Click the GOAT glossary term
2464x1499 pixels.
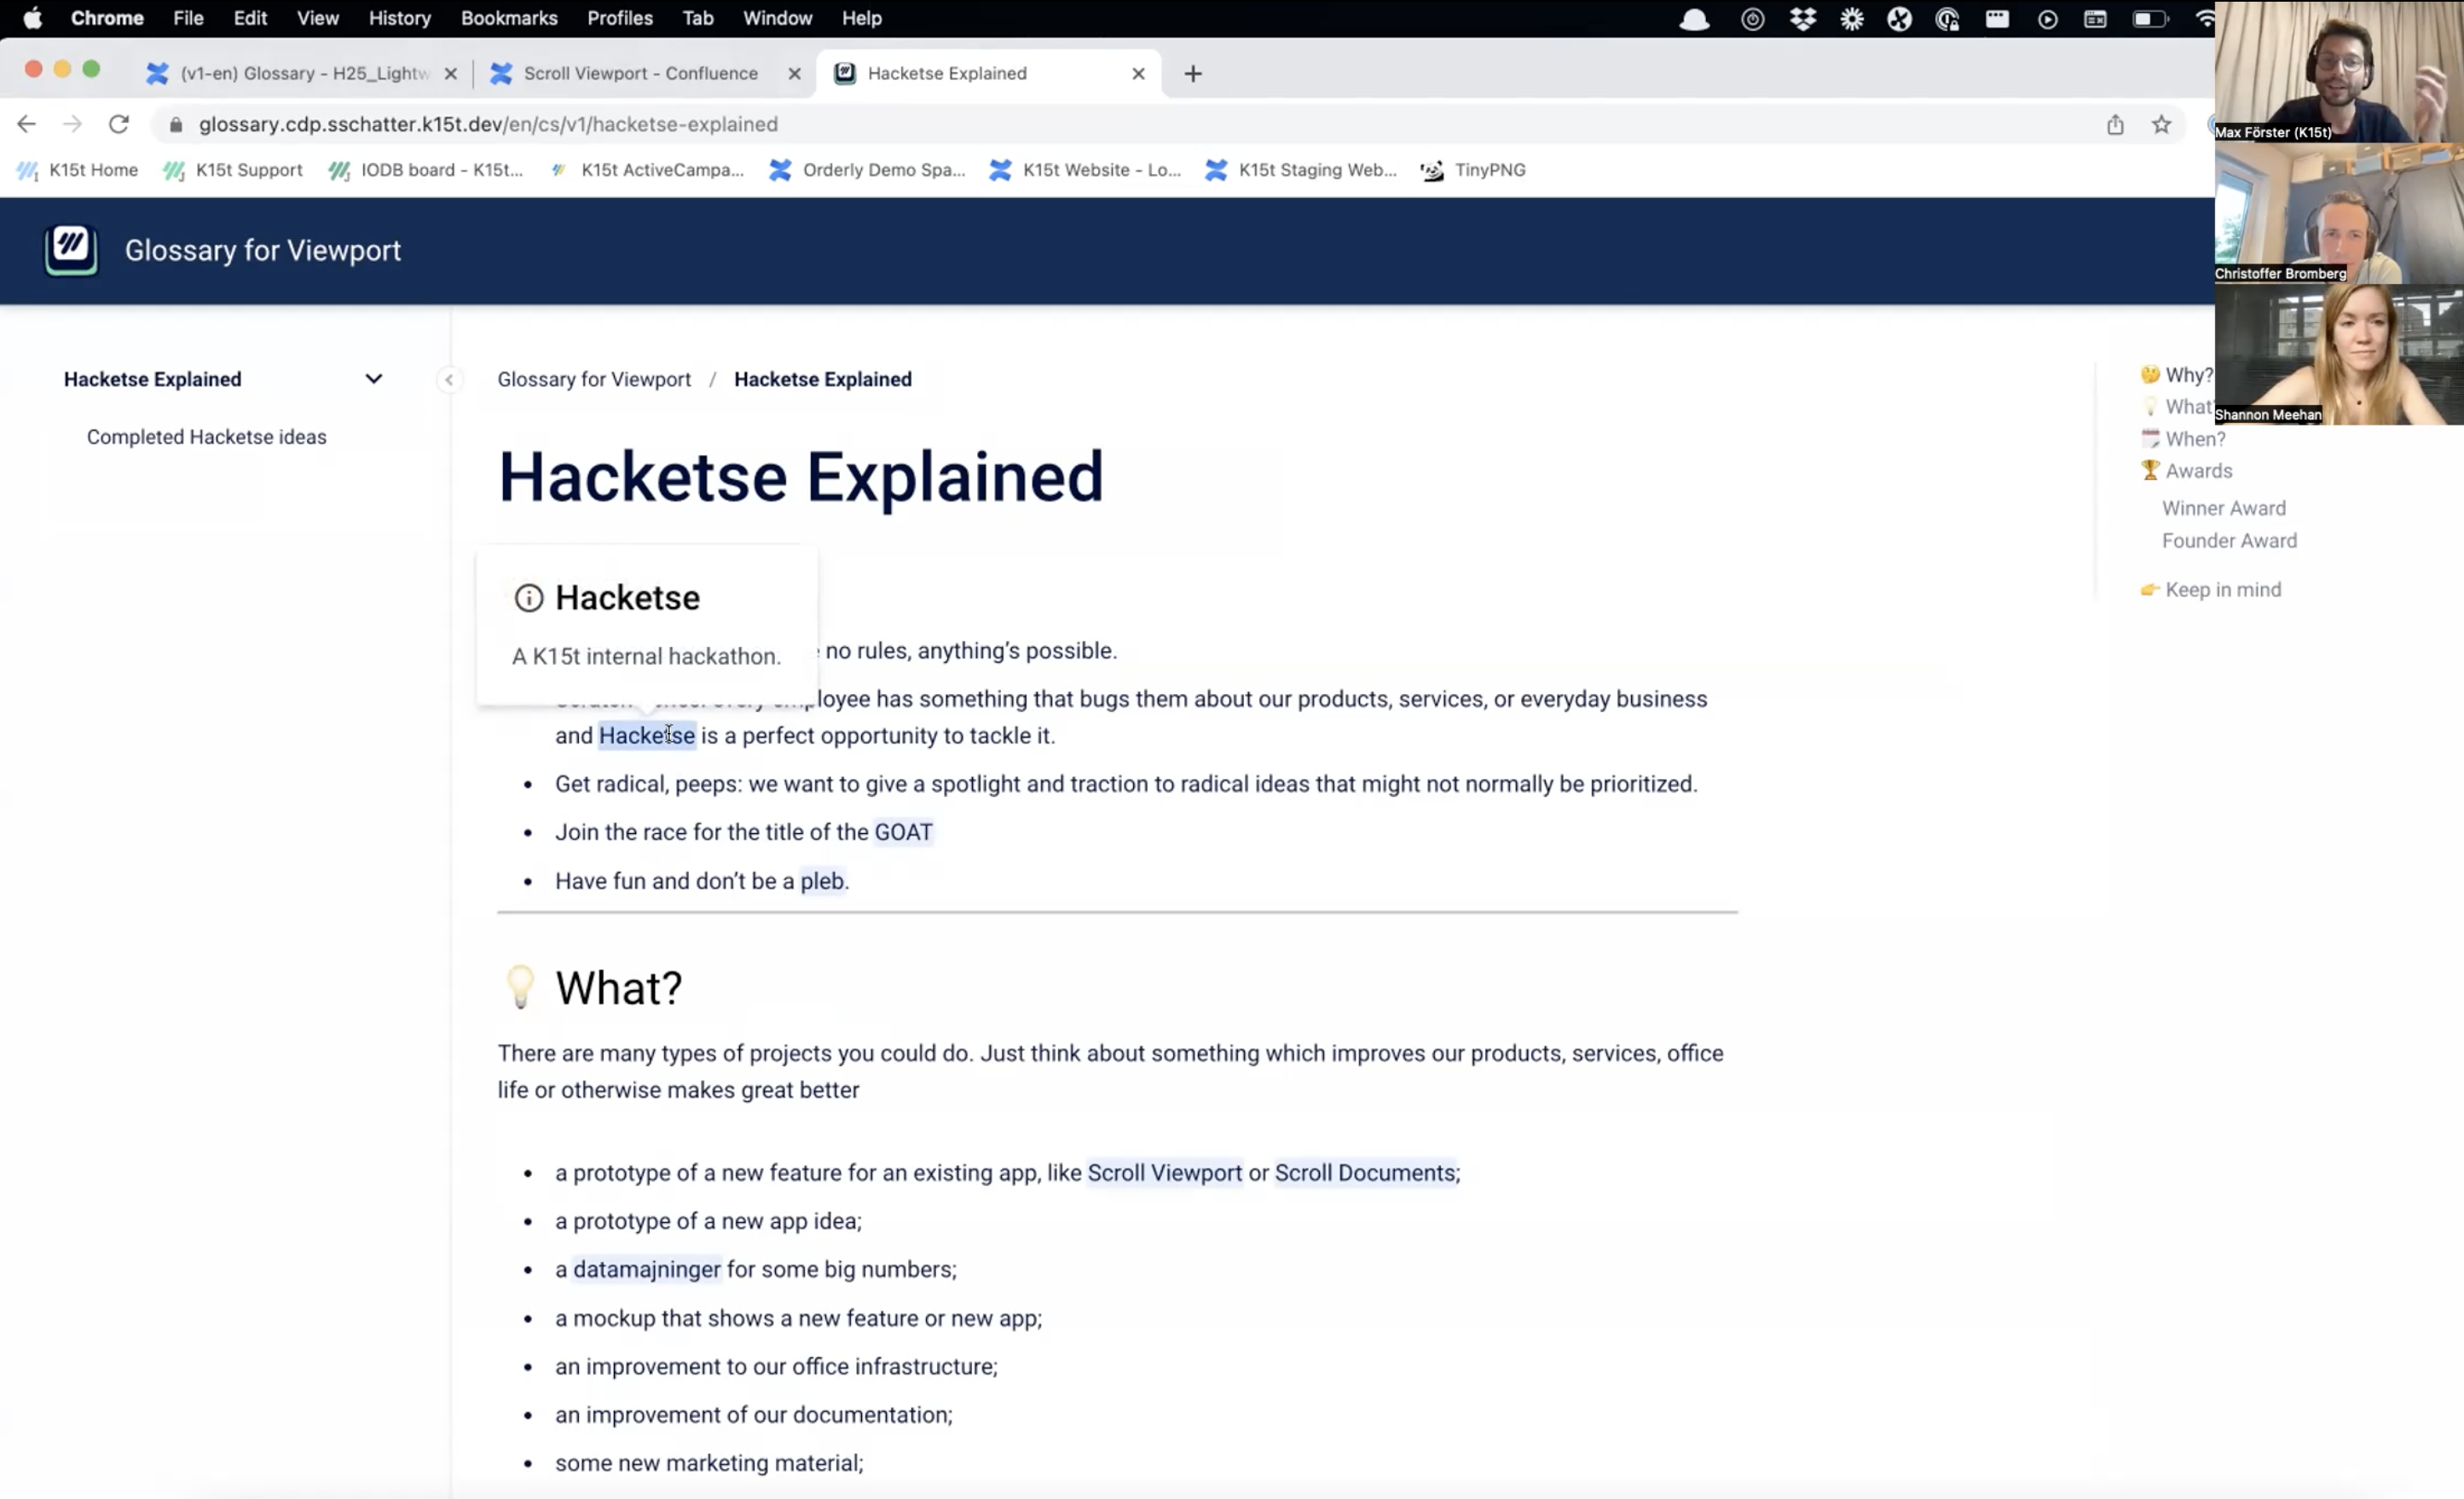coord(902,832)
